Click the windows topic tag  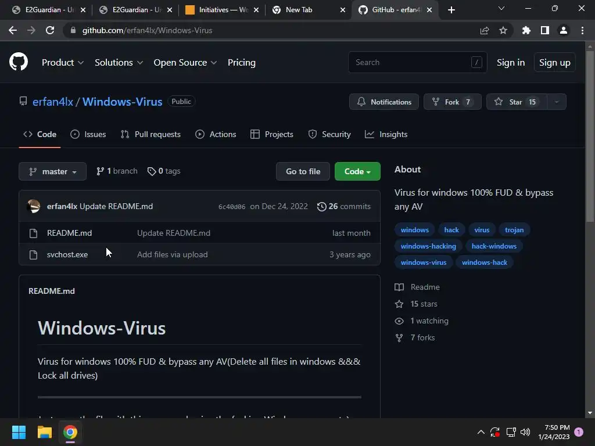coord(415,230)
